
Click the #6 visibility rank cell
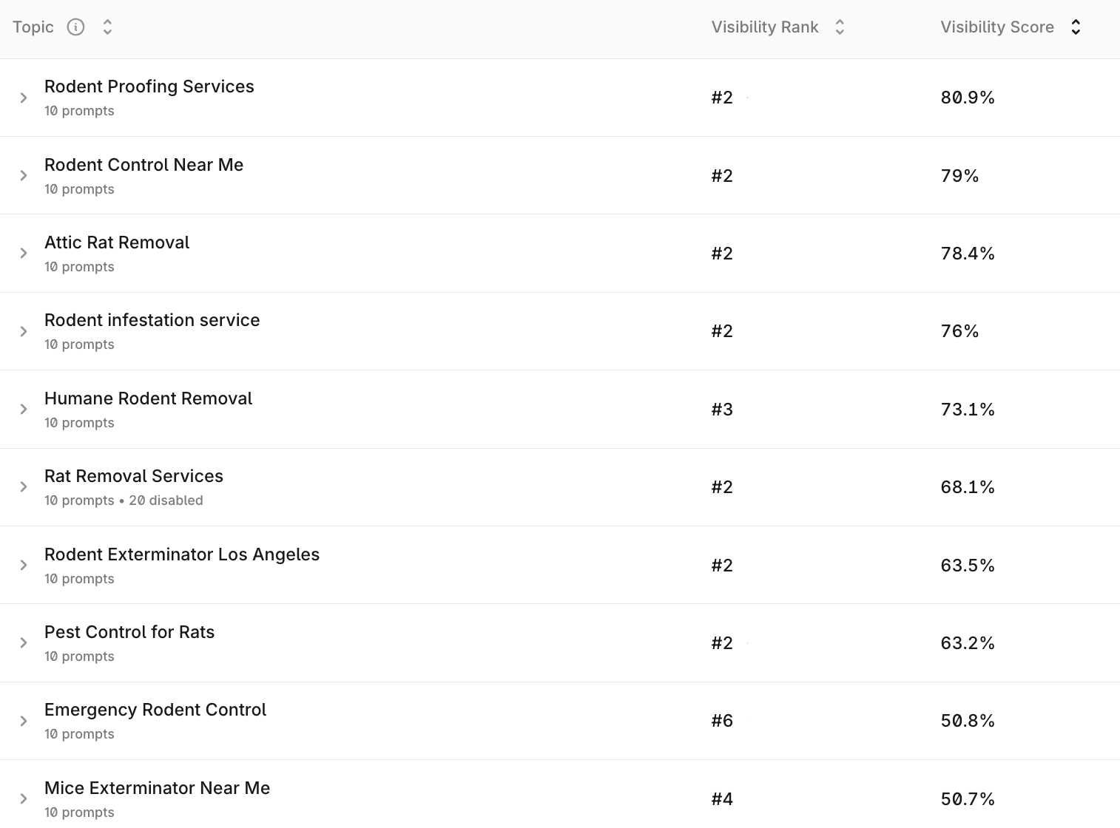[x=722, y=721]
